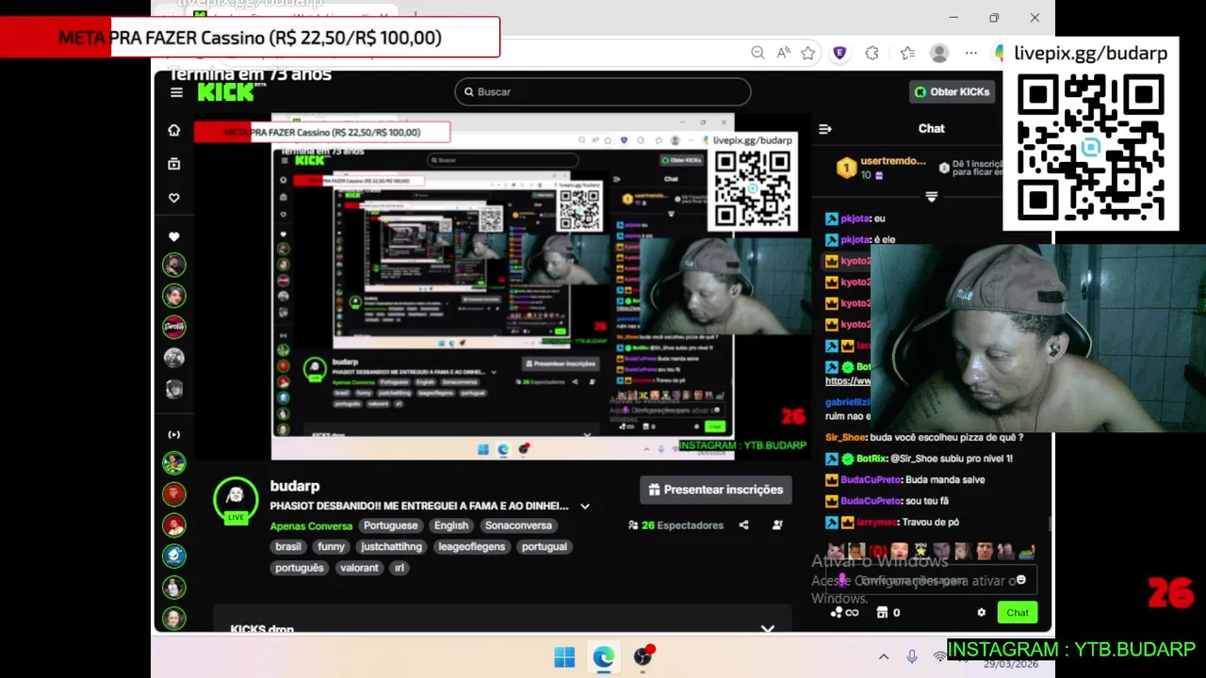
Task: Open chat settings gear icon
Action: [x=981, y=612]
